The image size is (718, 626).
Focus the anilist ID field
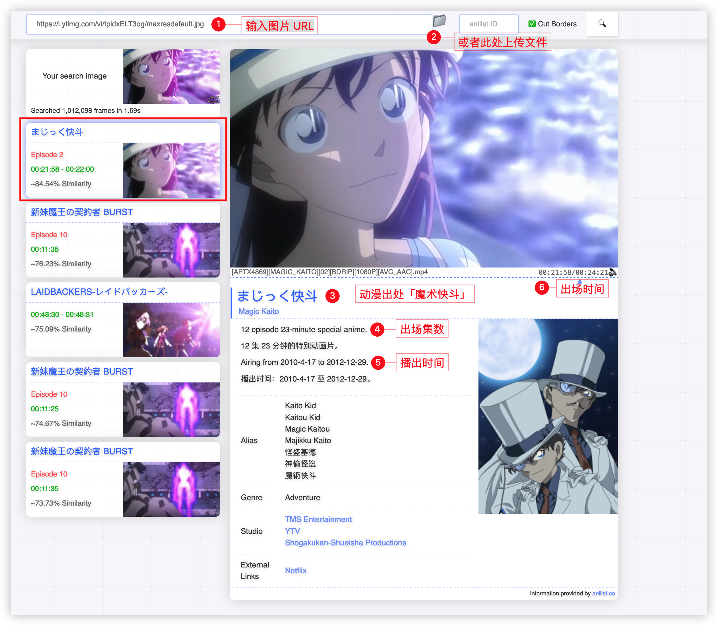488,24
